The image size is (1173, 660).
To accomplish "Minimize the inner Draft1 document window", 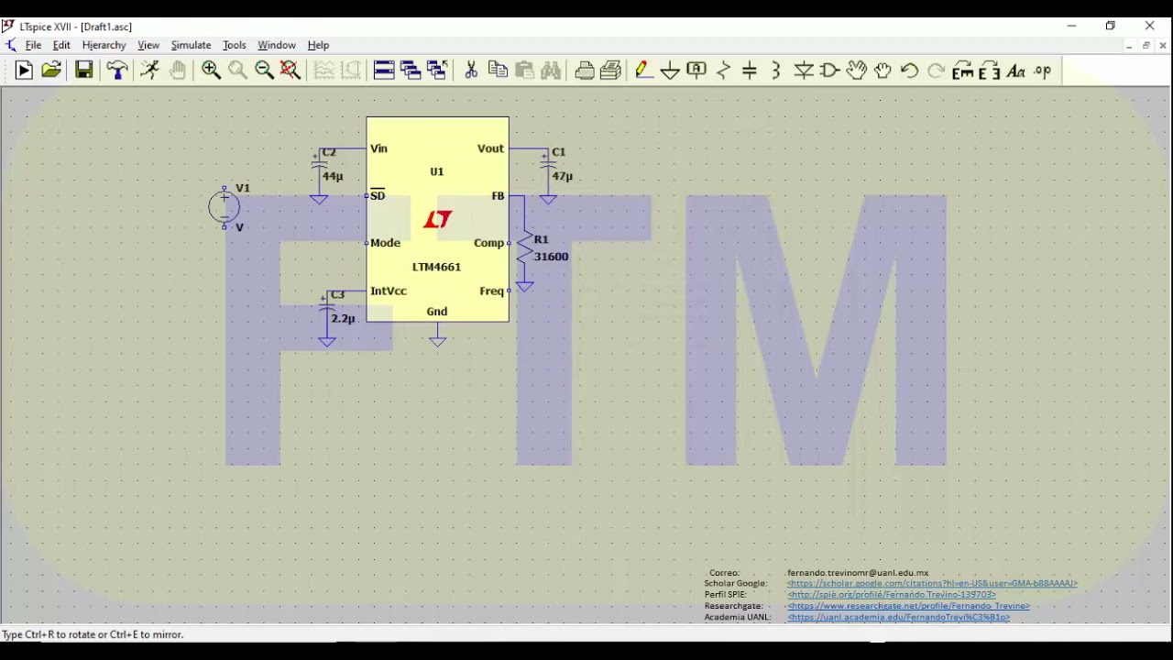I will [x=1129, y=45].
